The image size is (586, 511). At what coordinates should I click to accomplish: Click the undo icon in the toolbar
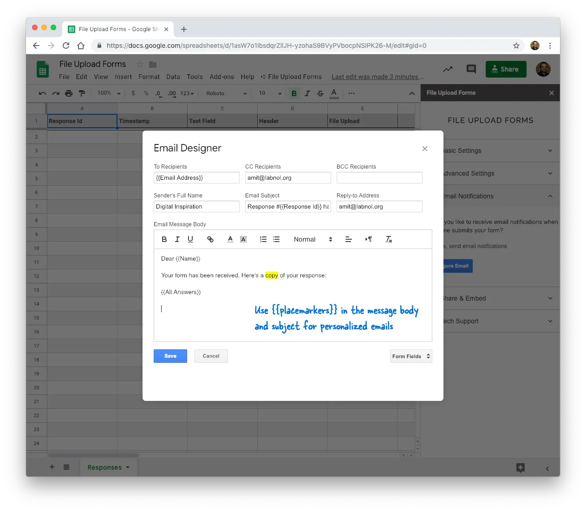[42, 93]
